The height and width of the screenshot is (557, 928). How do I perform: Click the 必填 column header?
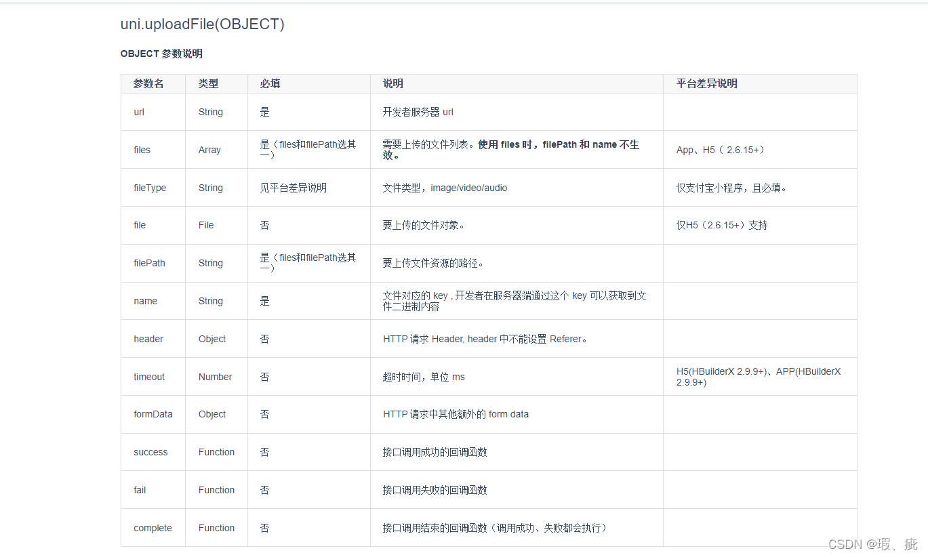click(268, 83)
